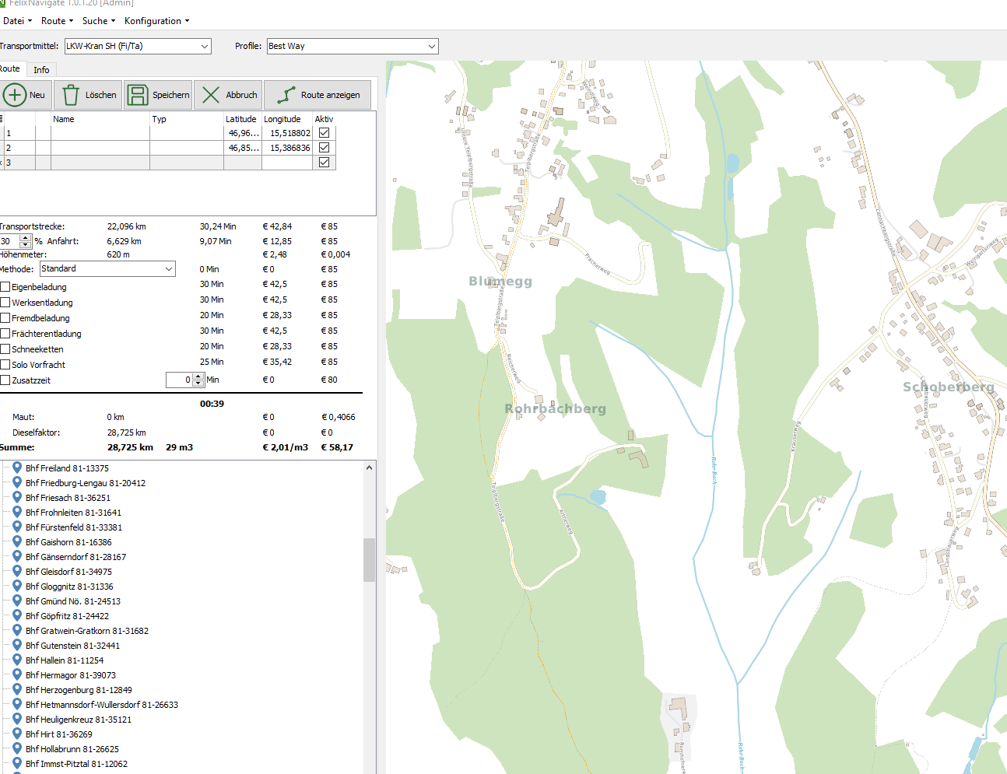Enable the Eigenbeladung checkbox
This screenshot has height=774, width=1007.
click(5, 287)
